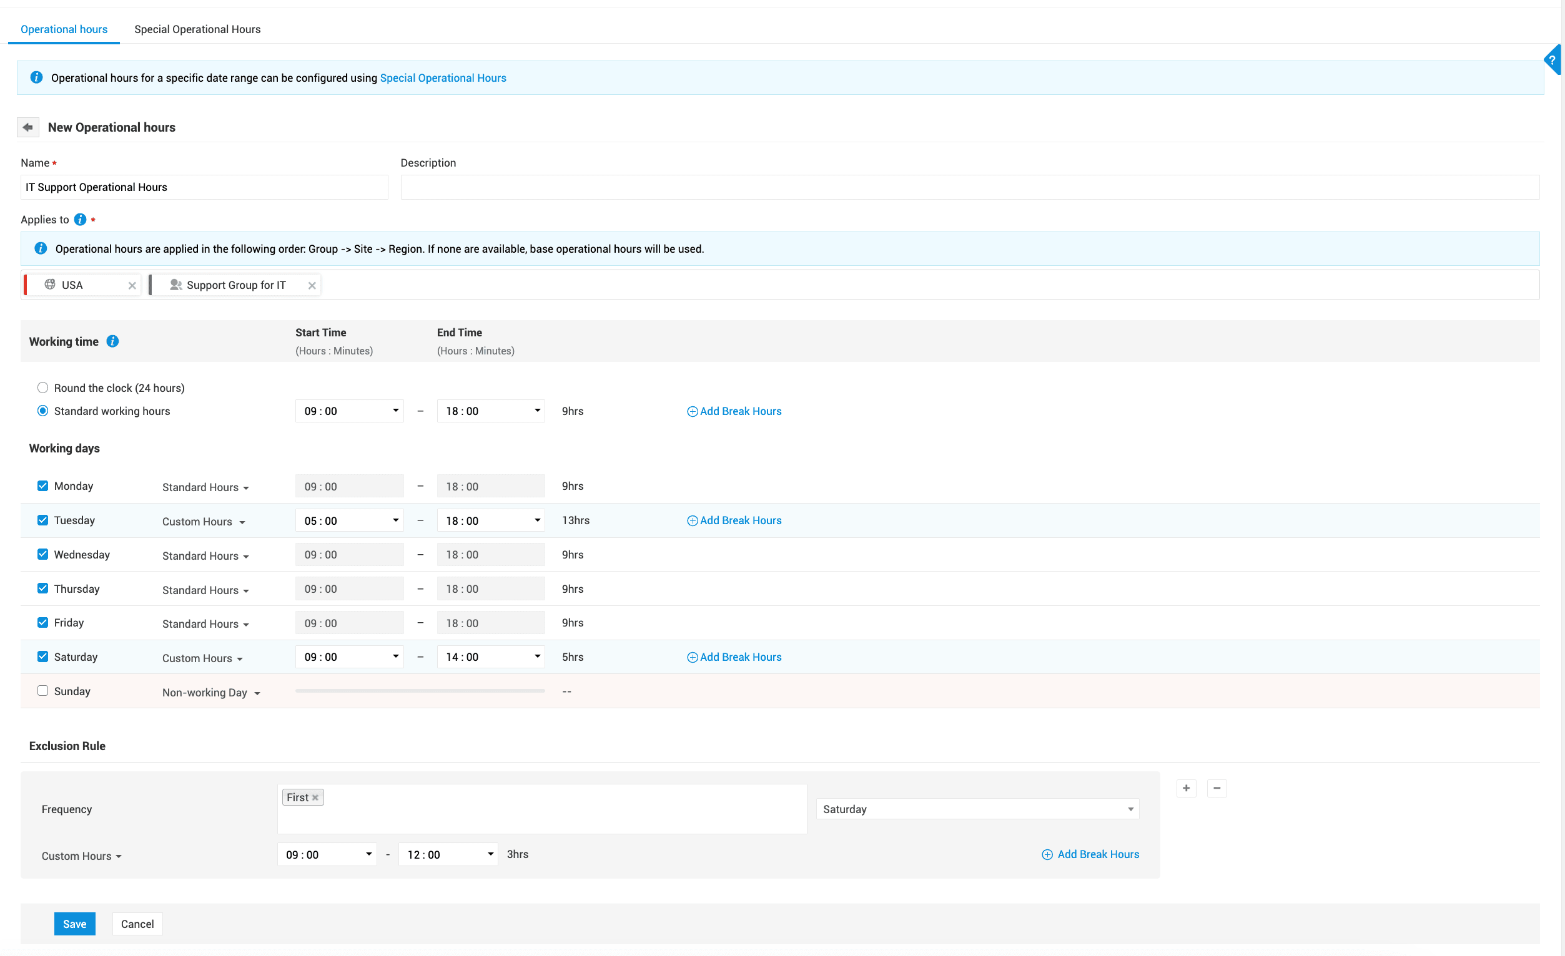The width and height of the screenshot is (1565, 956).
Task: Click Add Break Hours for Standard working hours
Action: pyautogui.click(x=734, y=411)
